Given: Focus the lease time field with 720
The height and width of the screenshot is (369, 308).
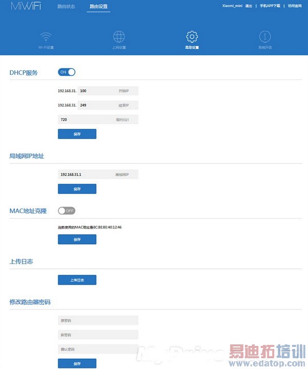Looking at the screenshot, I should [98, 120].
